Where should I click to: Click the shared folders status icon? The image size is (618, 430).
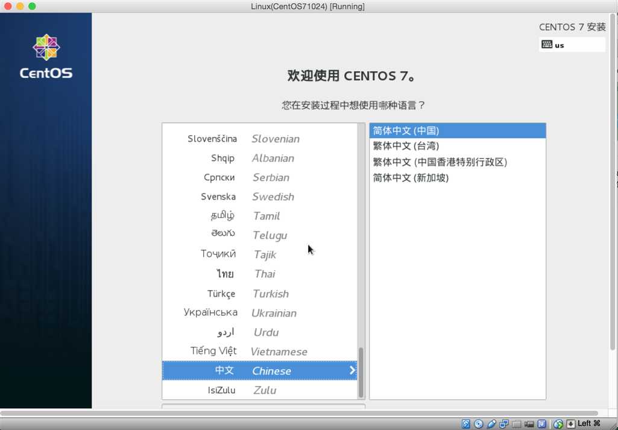(x=517, y=424)
